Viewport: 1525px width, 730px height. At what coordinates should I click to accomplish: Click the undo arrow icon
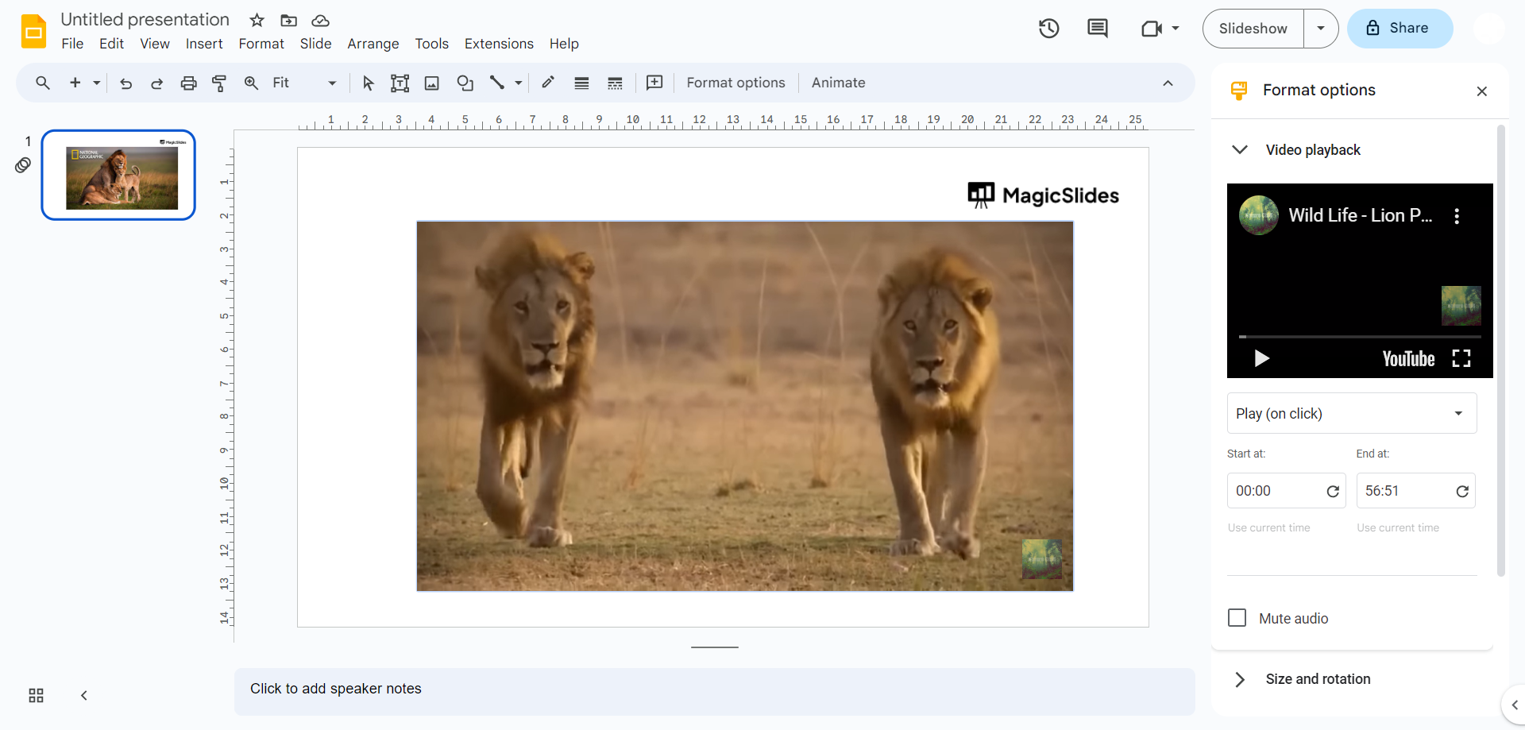click(x=125, y=83)
